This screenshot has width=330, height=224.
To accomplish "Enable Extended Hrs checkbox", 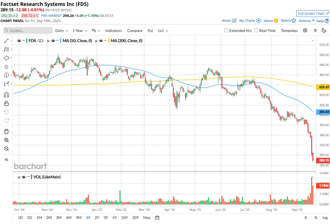I will tap(226, 30).
